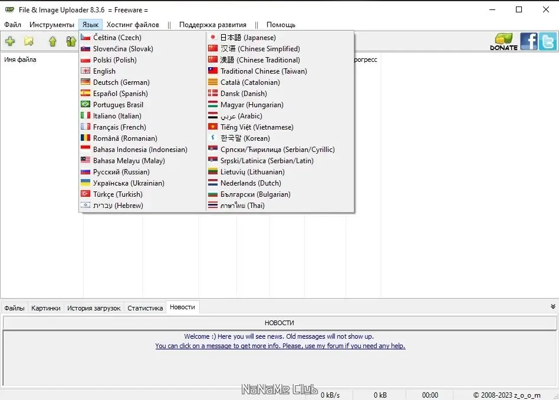Select עברית (Hebrew) language

[142, 206]
